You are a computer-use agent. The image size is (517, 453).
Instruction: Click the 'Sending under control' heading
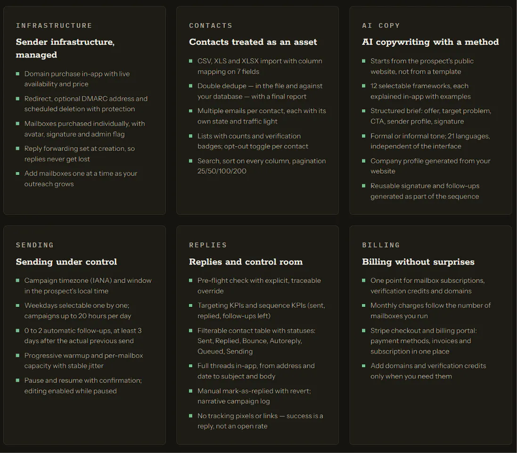(x=66, y=262)
